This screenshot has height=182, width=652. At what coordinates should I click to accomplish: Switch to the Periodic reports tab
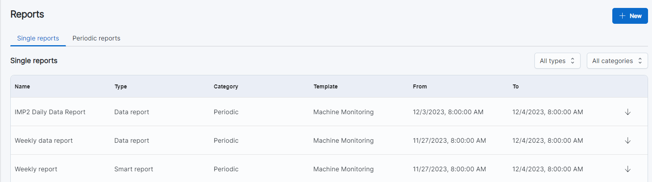pos(96,38)
